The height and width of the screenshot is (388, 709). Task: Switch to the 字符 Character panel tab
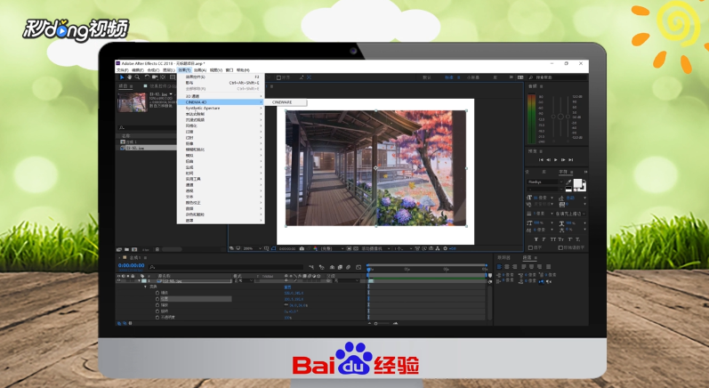562,172
